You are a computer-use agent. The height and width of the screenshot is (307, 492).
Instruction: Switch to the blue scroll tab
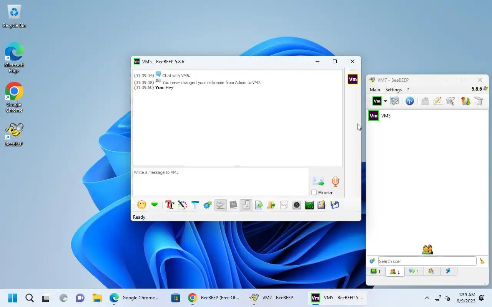[x=448, y=271]
